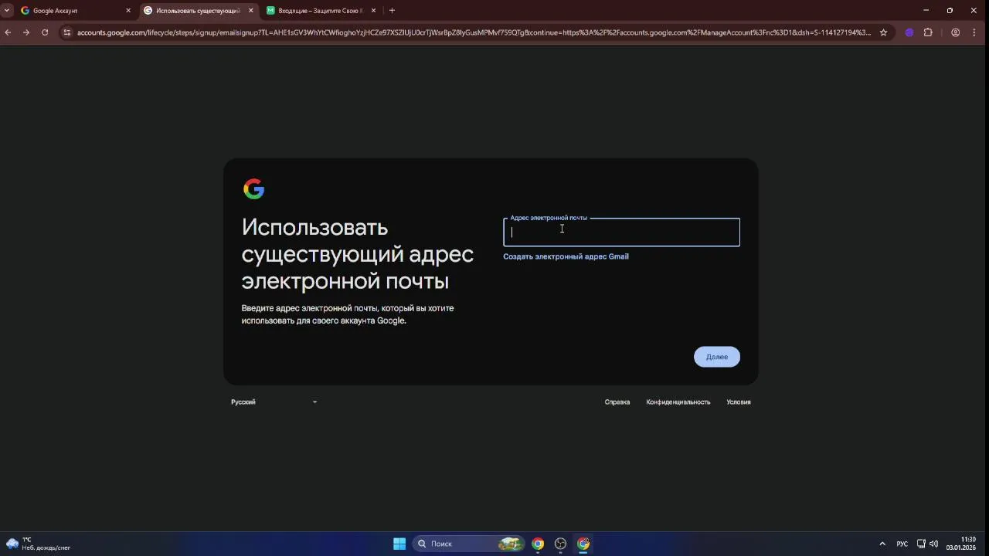Image resolution: width=989 pixels, height=556 pixels.
Task: Open Chrome from the taskbar
Action: pyautogui.click(x=538, y=544)
